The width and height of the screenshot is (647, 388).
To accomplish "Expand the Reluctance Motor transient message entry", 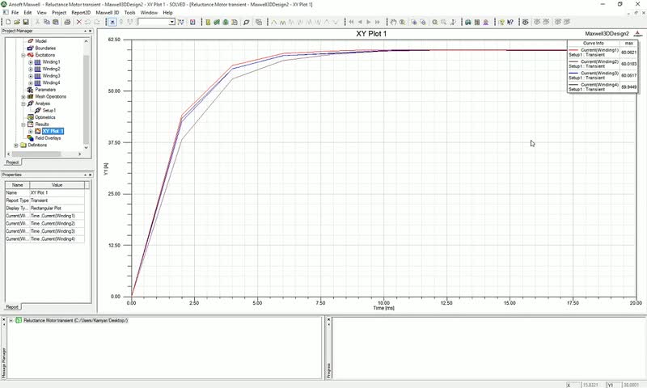I will (x=11, y=320).
